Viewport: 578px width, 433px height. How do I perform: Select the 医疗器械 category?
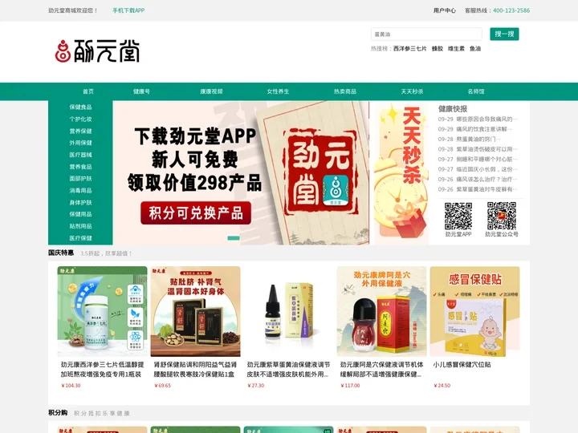click(x=80, y=155)
